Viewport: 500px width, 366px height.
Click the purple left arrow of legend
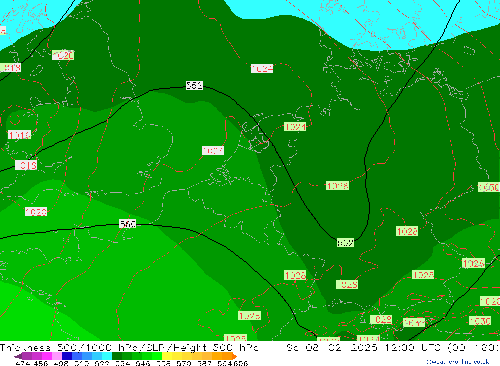(18, 356)
